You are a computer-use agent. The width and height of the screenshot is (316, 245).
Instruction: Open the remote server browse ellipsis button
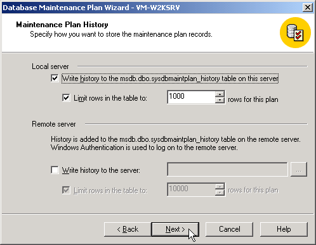[299, 169]
